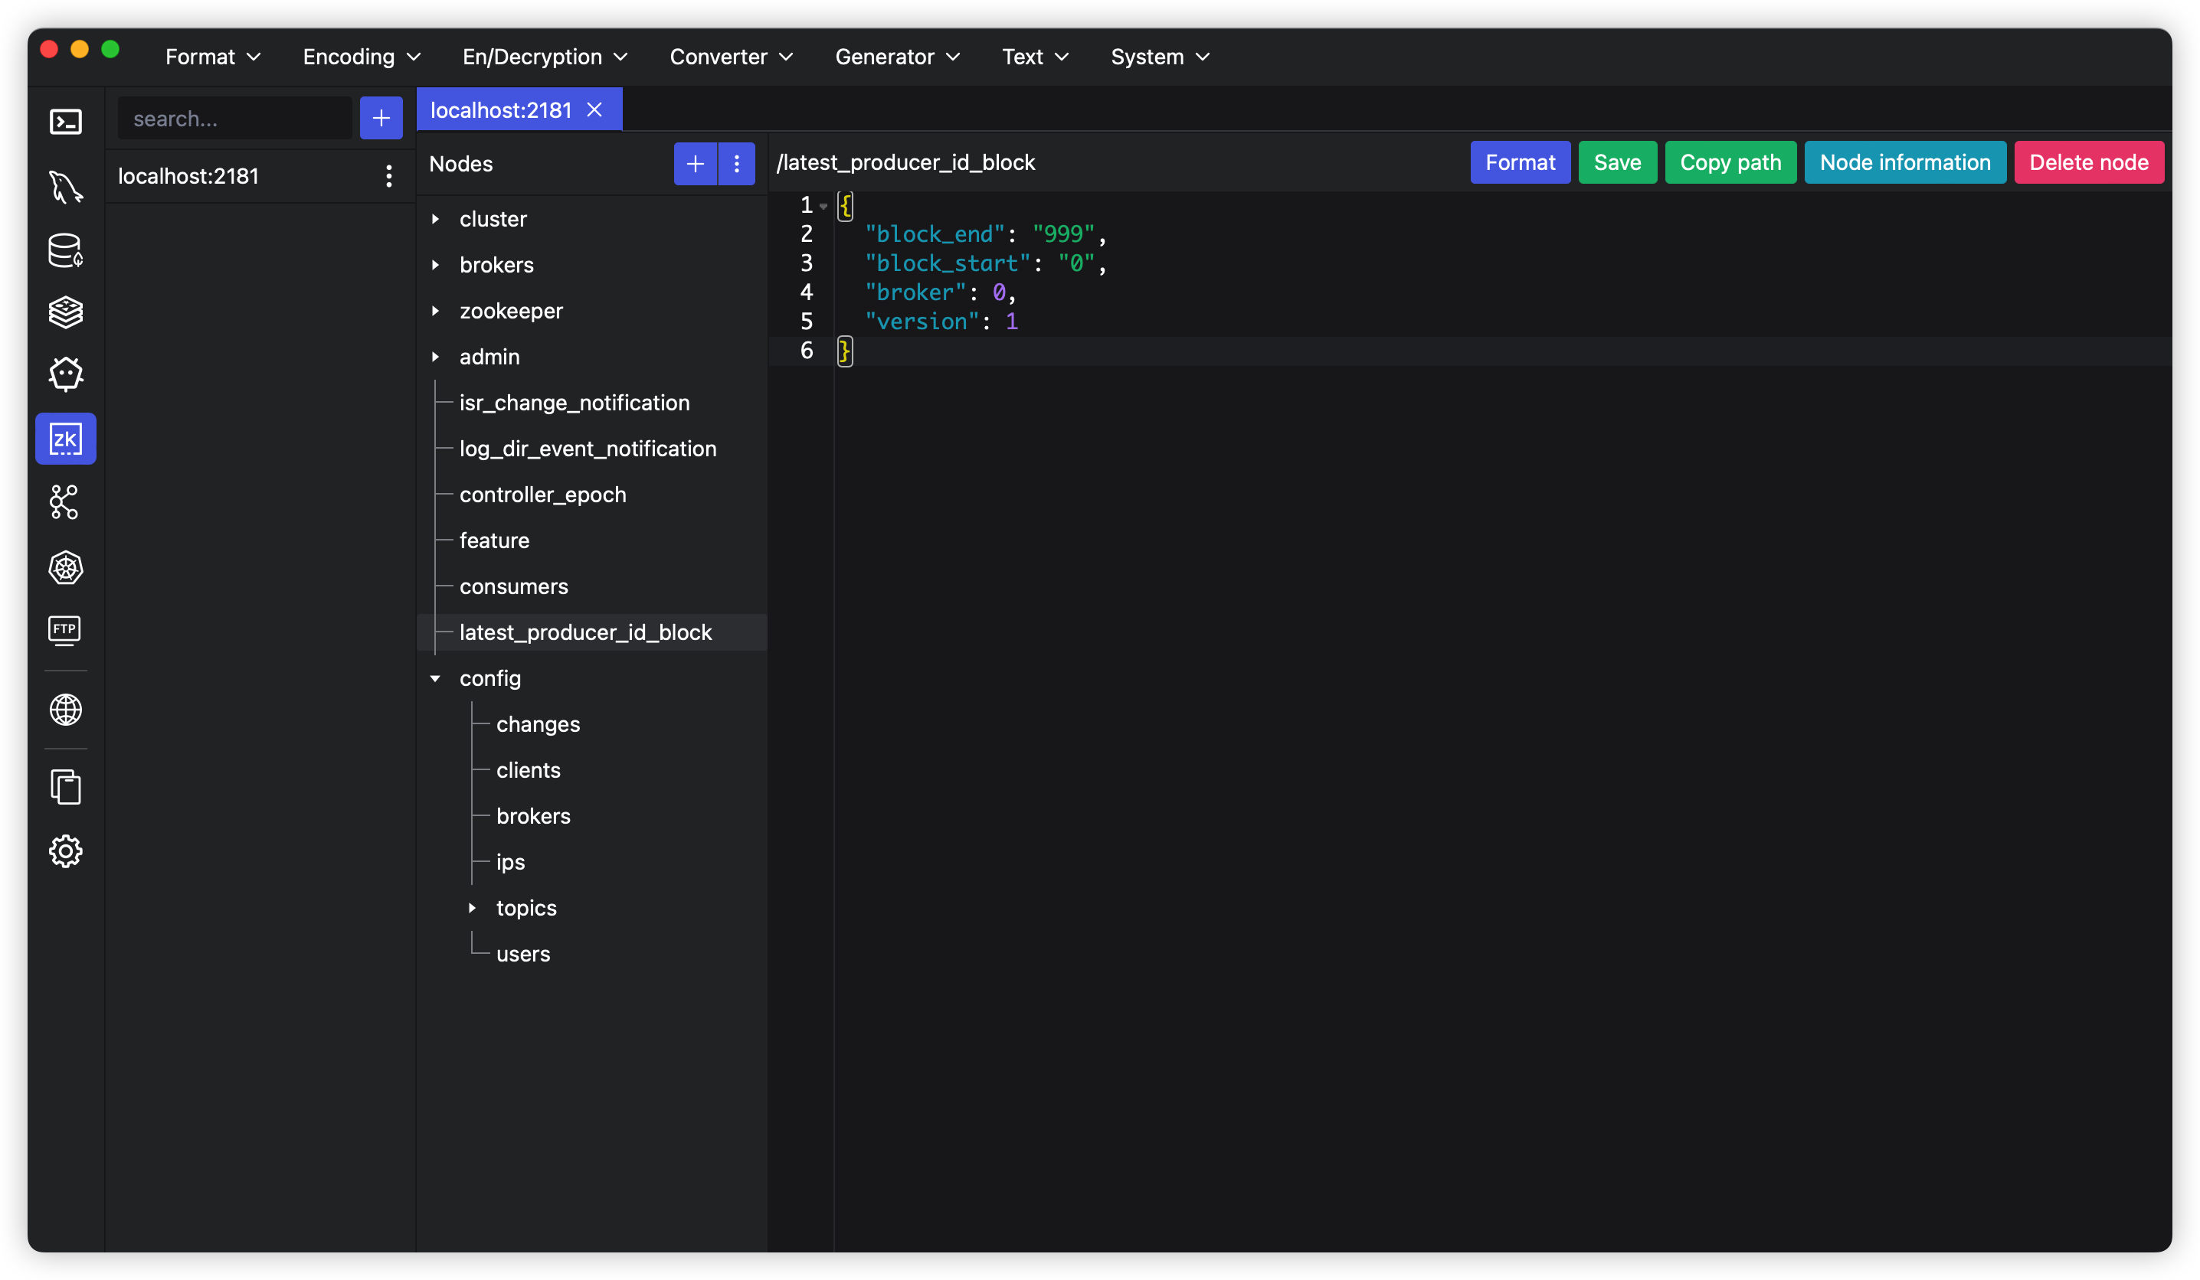
Task: Open the Kafka sidebar icon
Action: [x=65, y=502]
